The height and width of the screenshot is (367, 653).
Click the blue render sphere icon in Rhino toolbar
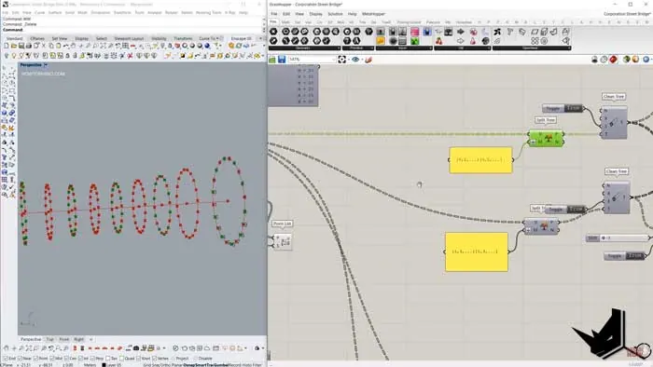pyautogui.click(x=207, y=46)
